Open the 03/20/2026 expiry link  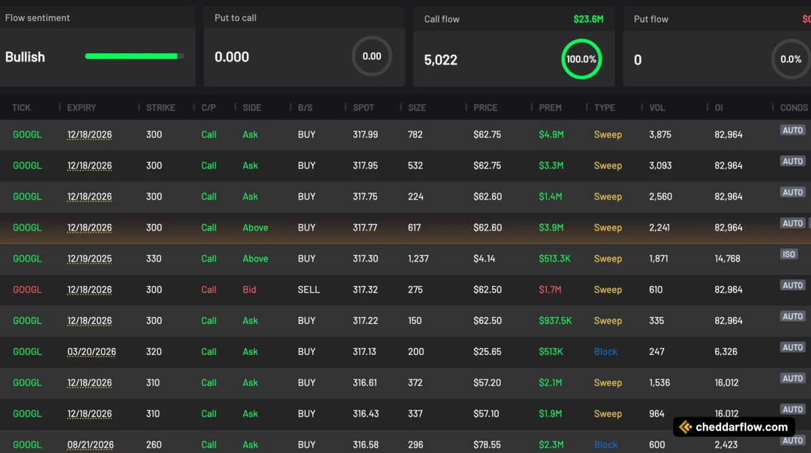(91, 352)
